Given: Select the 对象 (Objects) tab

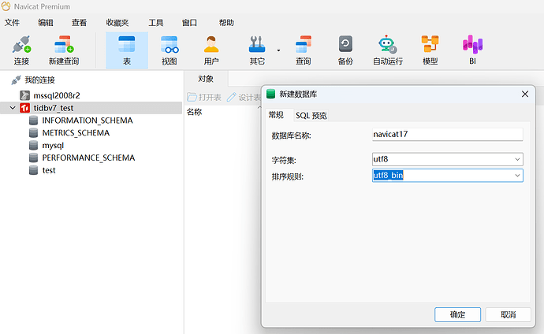Looking at the screenshot, I should [x=206, y=79].
